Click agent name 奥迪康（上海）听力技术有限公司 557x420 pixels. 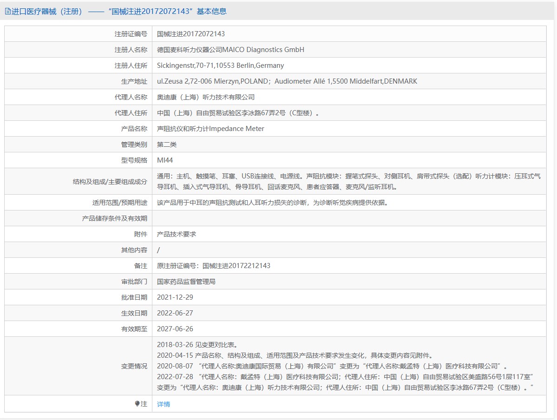206,97
